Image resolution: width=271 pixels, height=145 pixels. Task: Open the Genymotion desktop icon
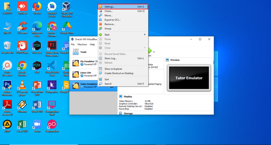coord(52,126)
